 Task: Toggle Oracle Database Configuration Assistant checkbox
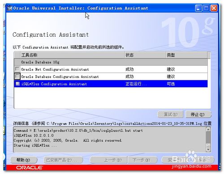(17, 76)
